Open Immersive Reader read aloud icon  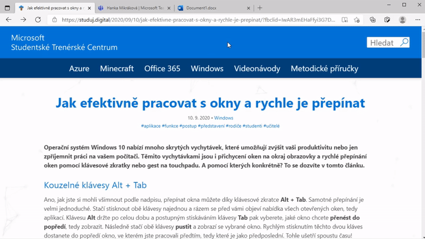tap(345, 20)
